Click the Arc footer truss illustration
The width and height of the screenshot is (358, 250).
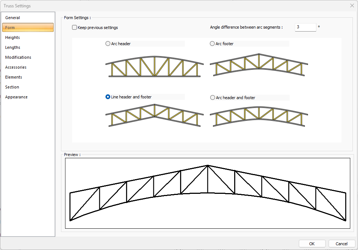coord(259,65)
